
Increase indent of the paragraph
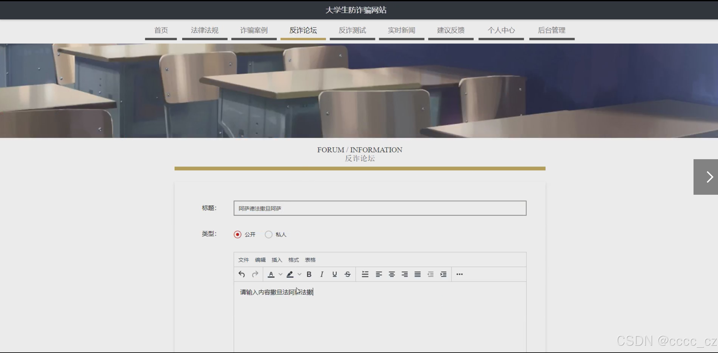(443, 274)
